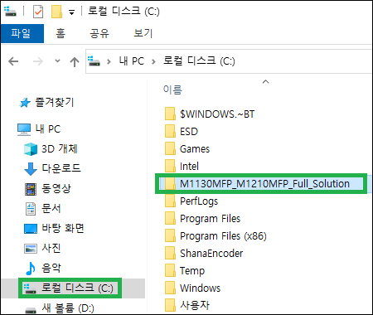This screenshot has height=315, width=373.
Task: Click the 3D 개체 cube icon
Action: 31,149
